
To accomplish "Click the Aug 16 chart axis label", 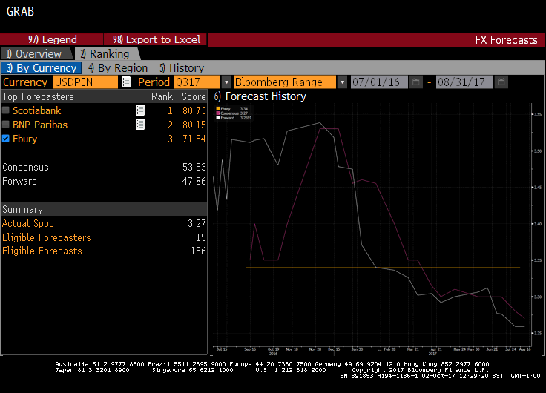I will point(524,349).
